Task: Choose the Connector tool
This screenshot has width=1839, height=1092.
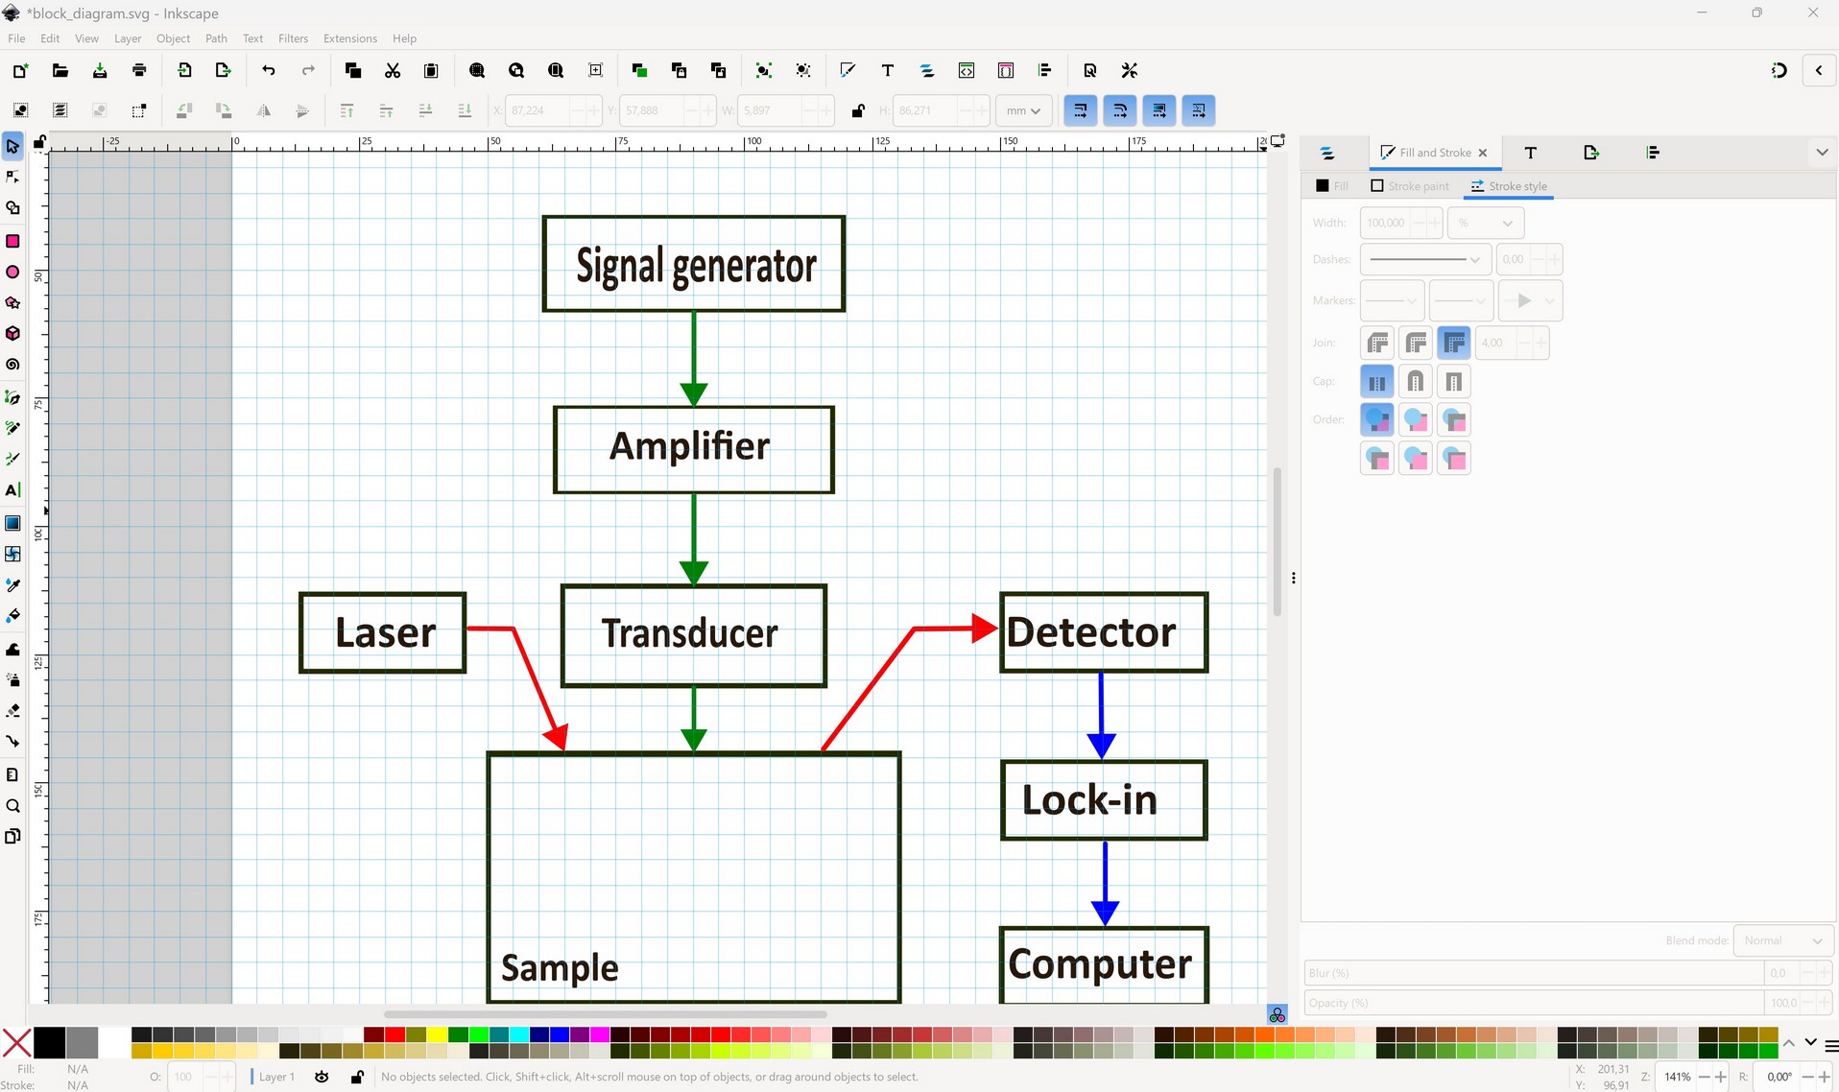Action: click(x=12, y=742)
